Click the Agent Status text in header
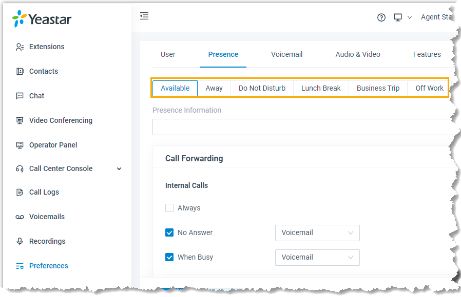The width and height of the screenshot is (461, 297). point(436,17)
